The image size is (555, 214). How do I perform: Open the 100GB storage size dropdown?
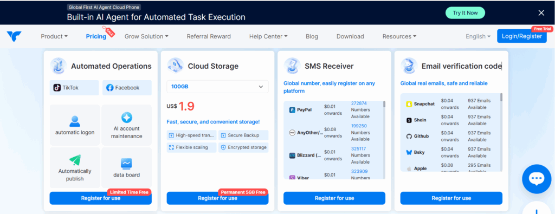pos(217,87)
